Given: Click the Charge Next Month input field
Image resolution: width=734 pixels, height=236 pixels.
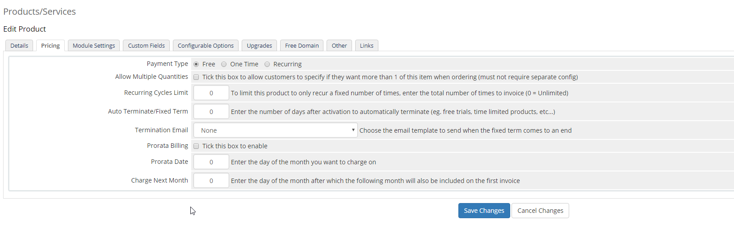Looking at the screenshot, I should 211,181.
